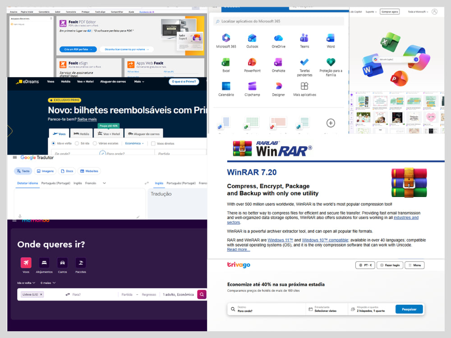Open trivago Menu button
The image size is (451, 338).
pos(414,265)
